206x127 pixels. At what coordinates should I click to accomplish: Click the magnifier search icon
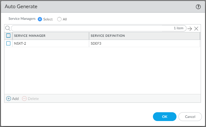(8, 28)
